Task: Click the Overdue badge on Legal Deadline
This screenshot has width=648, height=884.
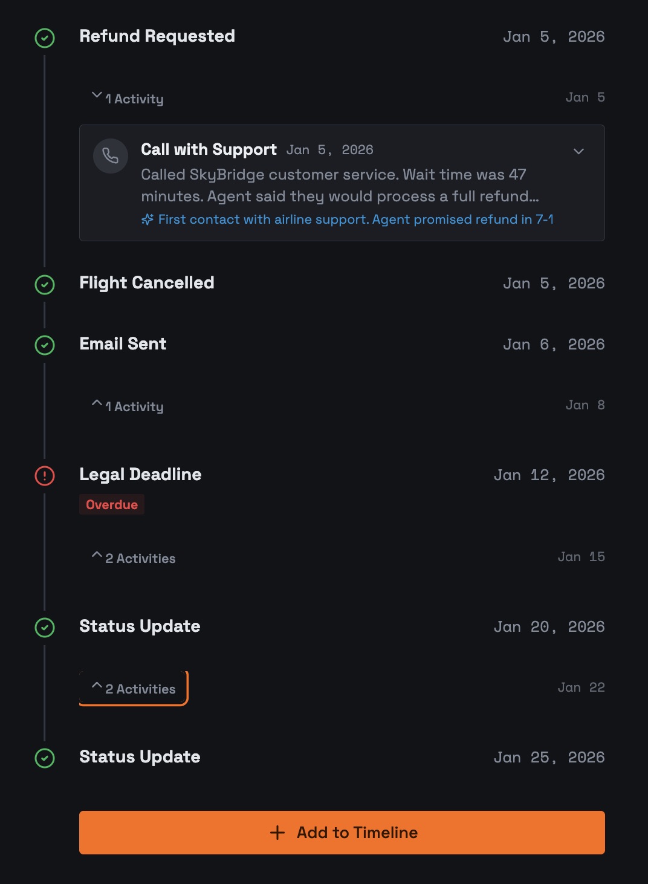Action: pyautogui.click(x=112, y=505)
